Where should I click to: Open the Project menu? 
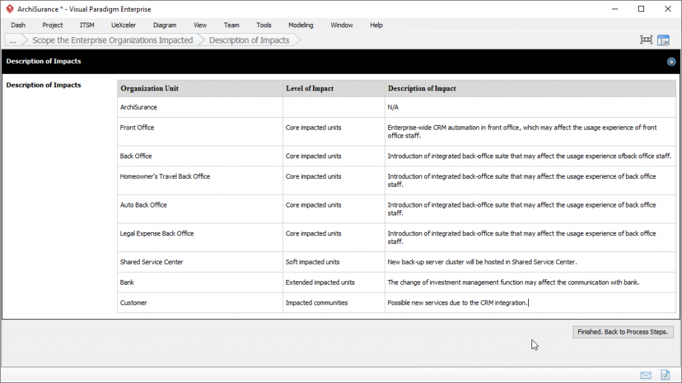[x=53, y=25]
